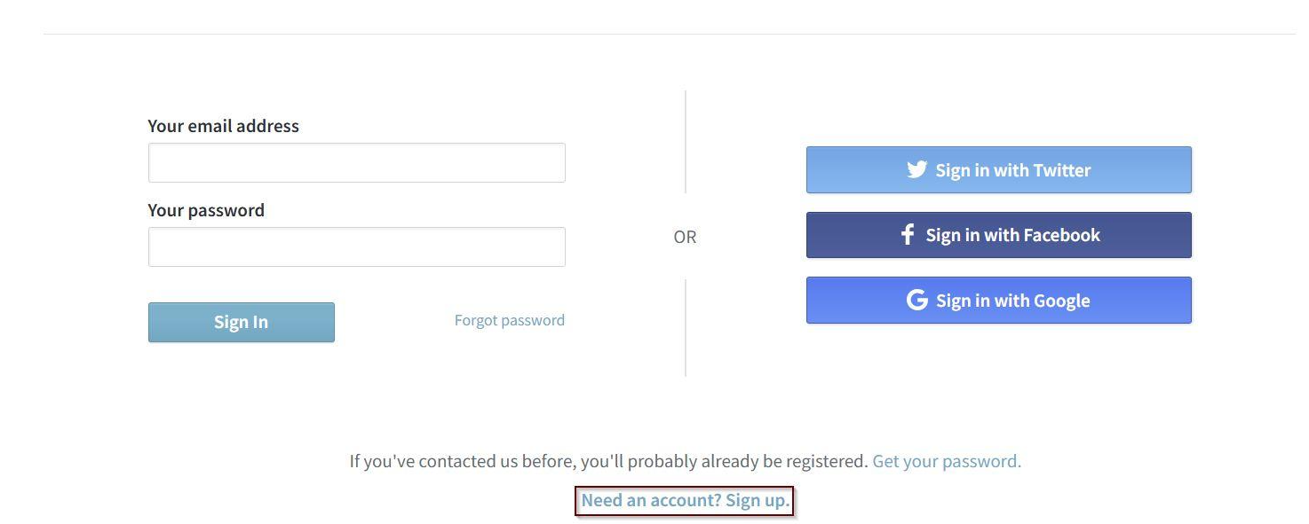Click the blue Sign In button
1309x524 pixels.
tap(241, 322)
